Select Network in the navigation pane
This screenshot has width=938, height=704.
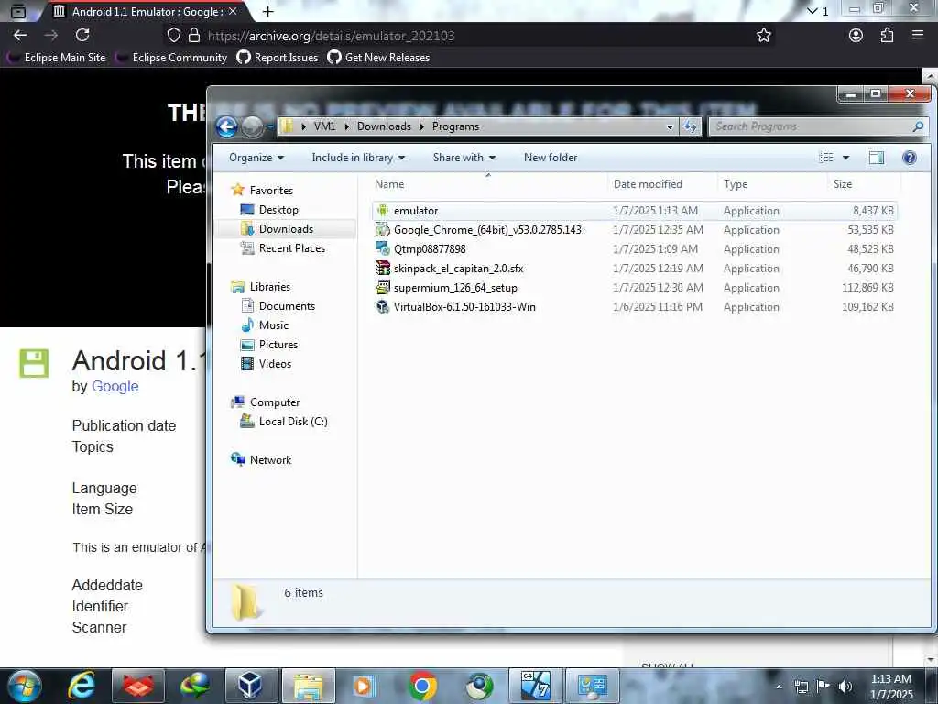(270, 460)
